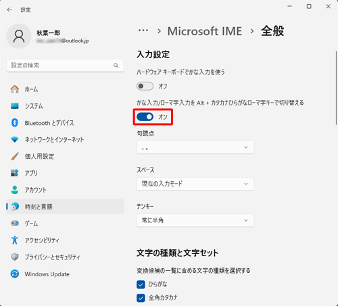
Task: Uncheck the 全角カタカナ checkbox
Action: (141, 298)
